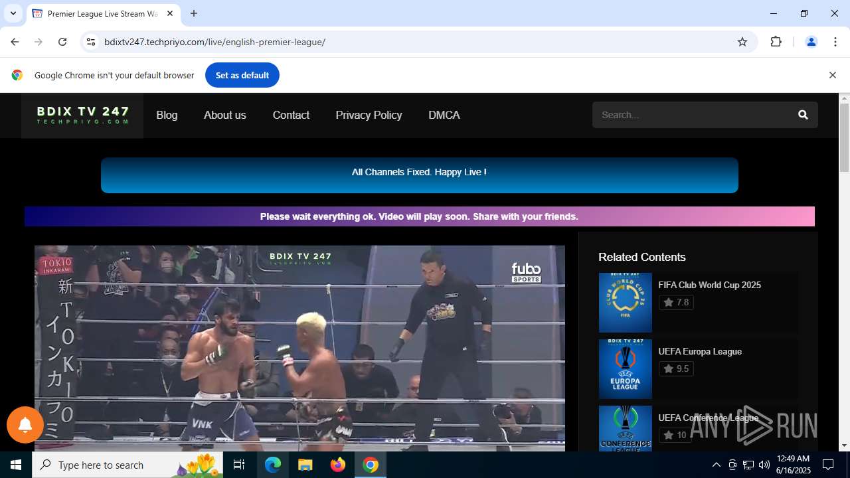Open the network tray icon
This screenshot has height=478, width=850.
[748, 465]
